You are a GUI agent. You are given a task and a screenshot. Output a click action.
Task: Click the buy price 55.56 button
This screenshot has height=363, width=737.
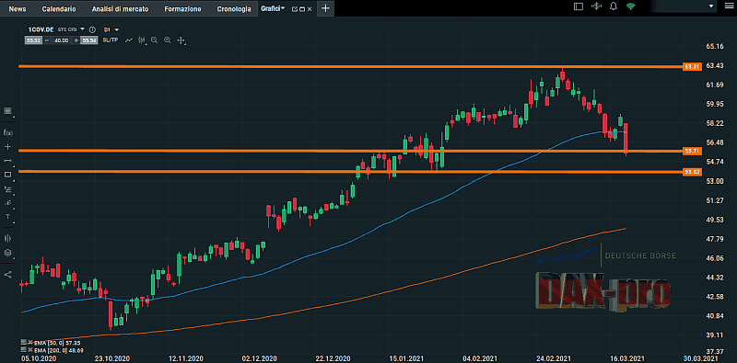pyautogui.click(x=88, y=40)
